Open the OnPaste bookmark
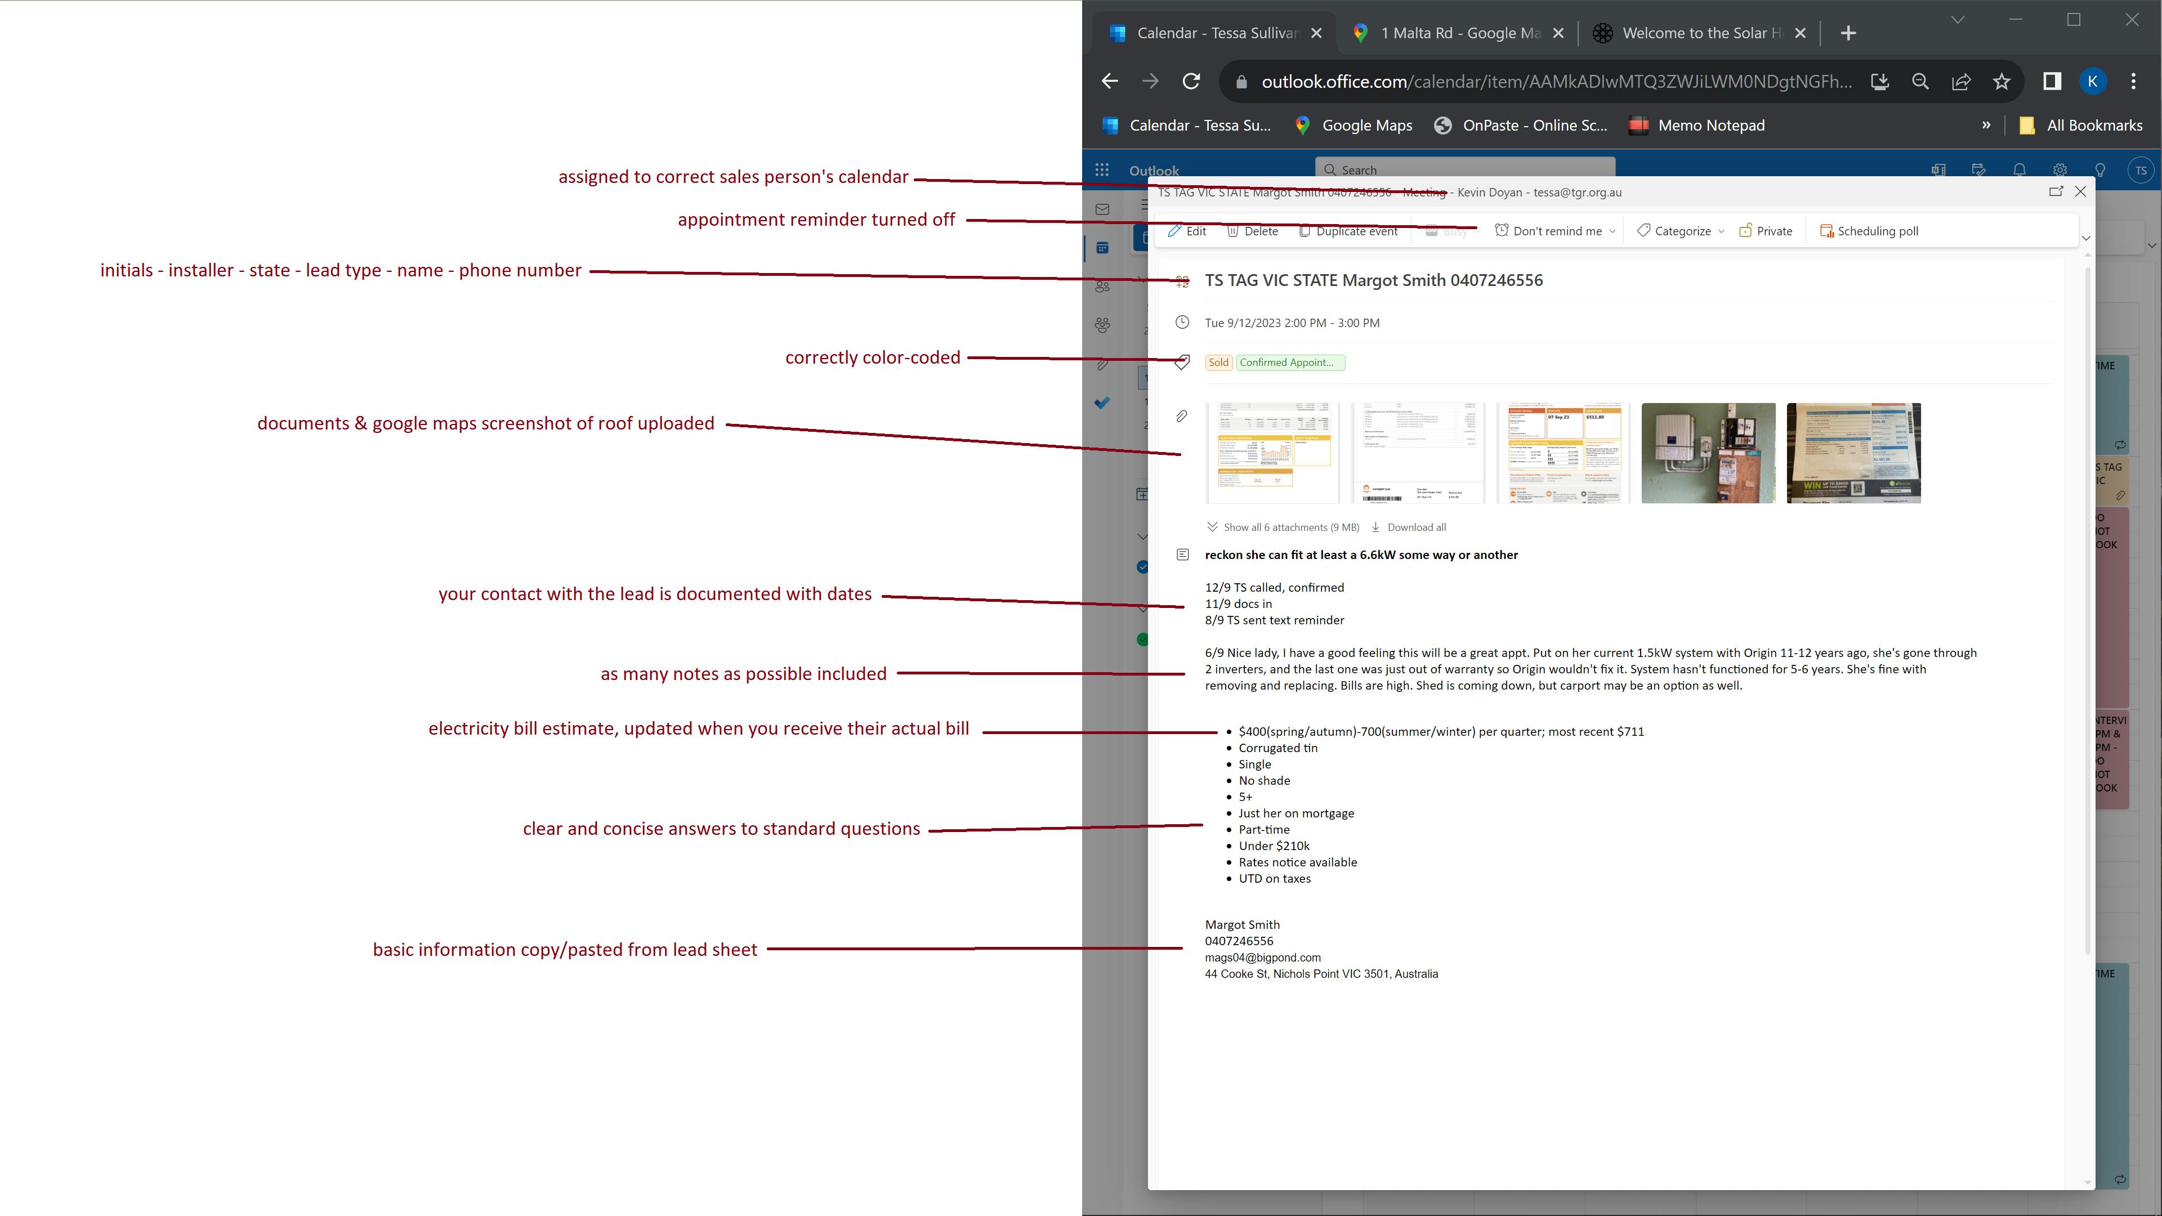 (x=1520, y=125)
